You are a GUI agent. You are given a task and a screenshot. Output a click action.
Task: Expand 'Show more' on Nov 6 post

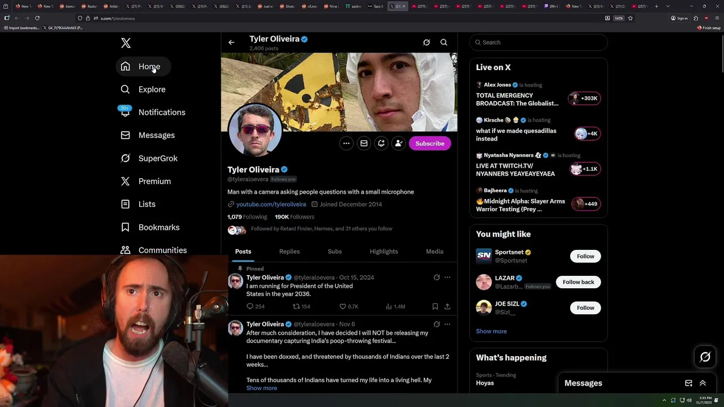coord(261,388)
